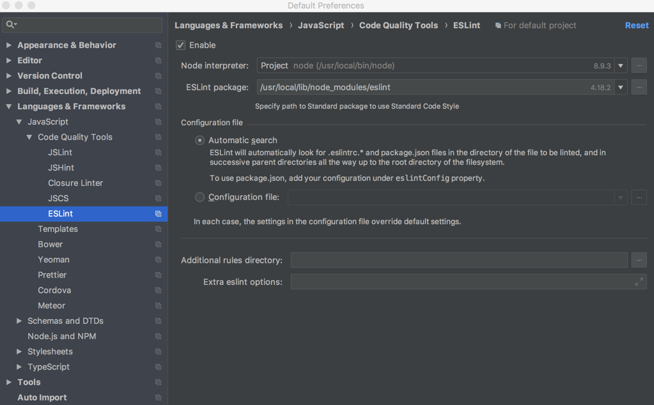Open Auto Import settings
This screenshot has height=405, width=654.
pos(42,397)
